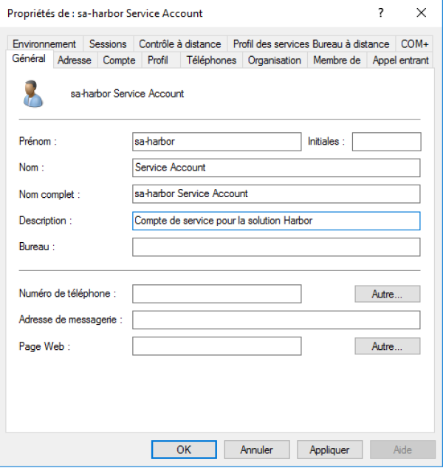The width and height of the screenshot is (443, 468).
Task: Click Autre next to Numéro de téléphone
Action: (387, 295)
